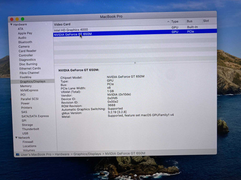Viewport: 241px width, 180px height.
Task: Click User's MacBook Pro in path bar
Action: pos(36,154)
